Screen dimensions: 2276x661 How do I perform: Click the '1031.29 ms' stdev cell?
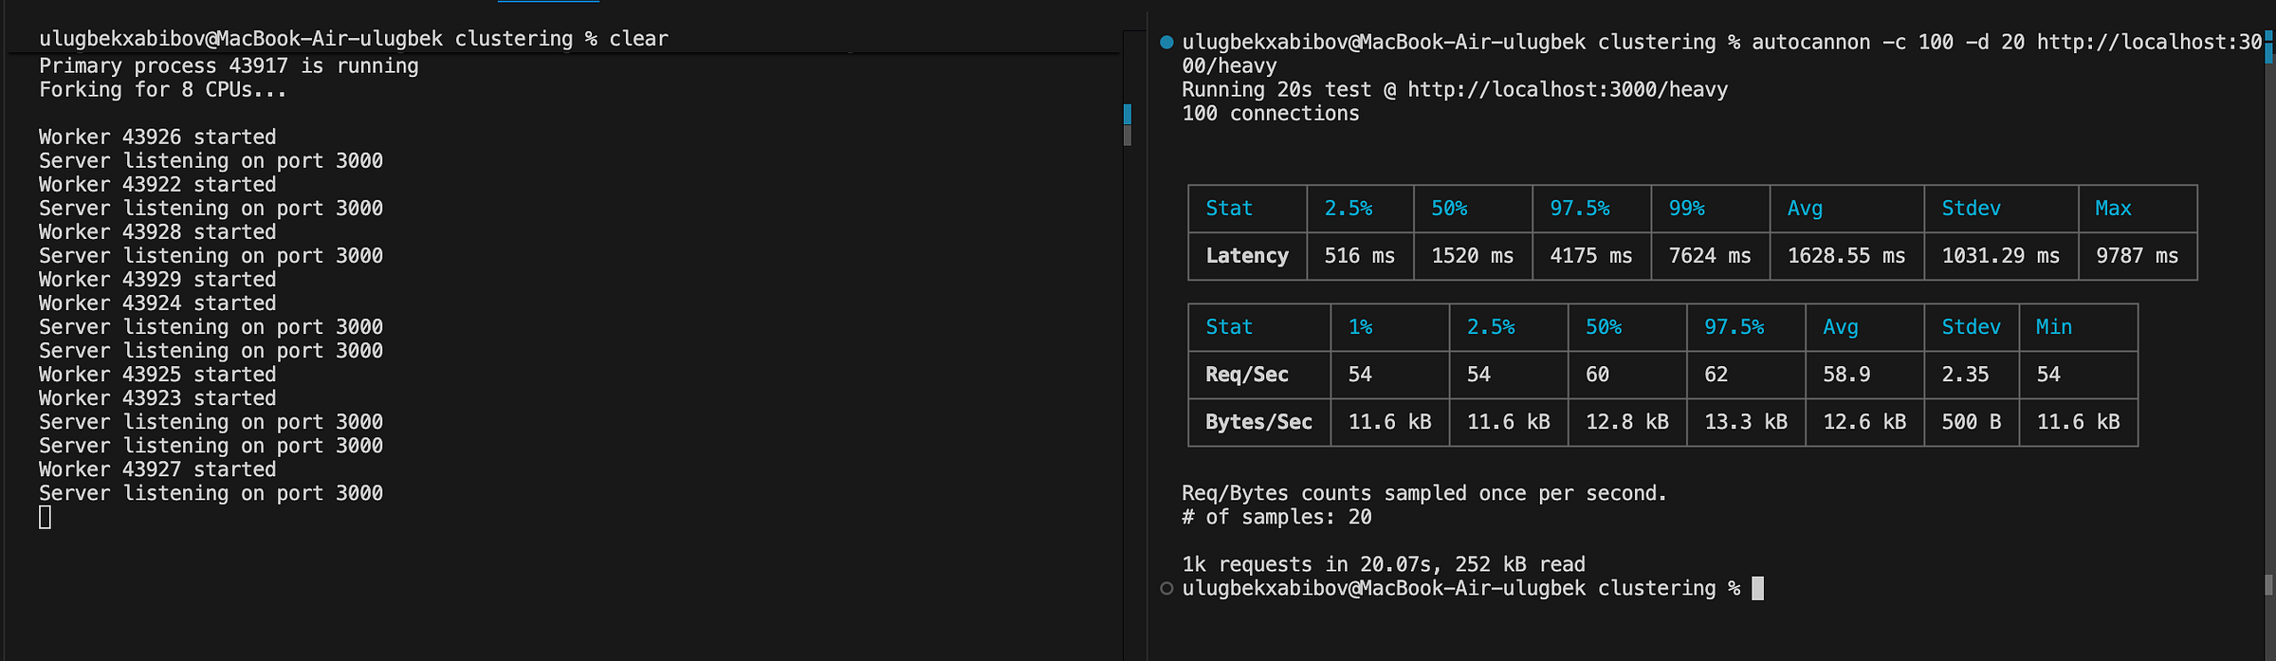(2001, 256)
